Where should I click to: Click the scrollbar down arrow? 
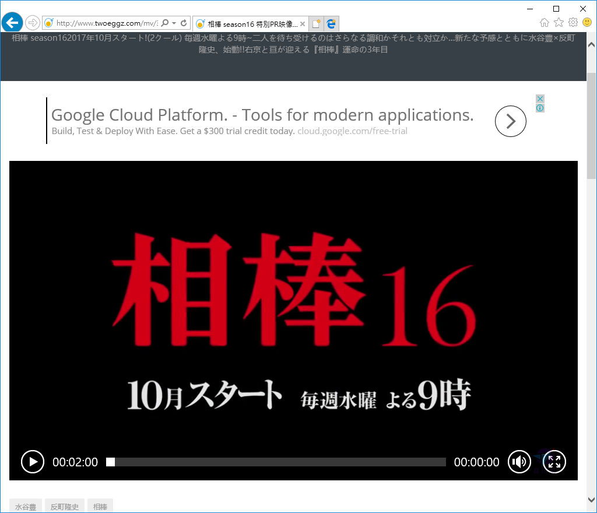[591, 500]
